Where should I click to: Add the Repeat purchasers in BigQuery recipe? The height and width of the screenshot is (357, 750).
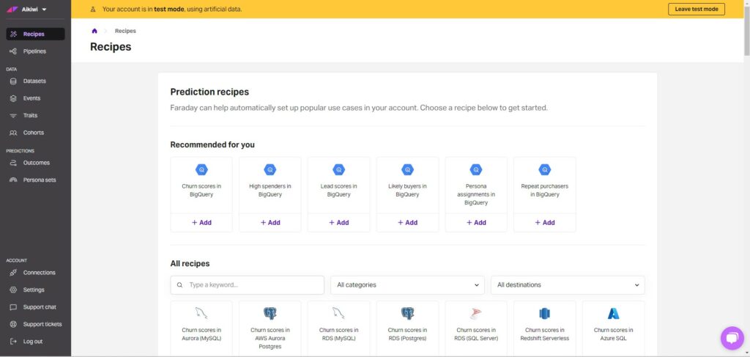click(x=544, y=222)
